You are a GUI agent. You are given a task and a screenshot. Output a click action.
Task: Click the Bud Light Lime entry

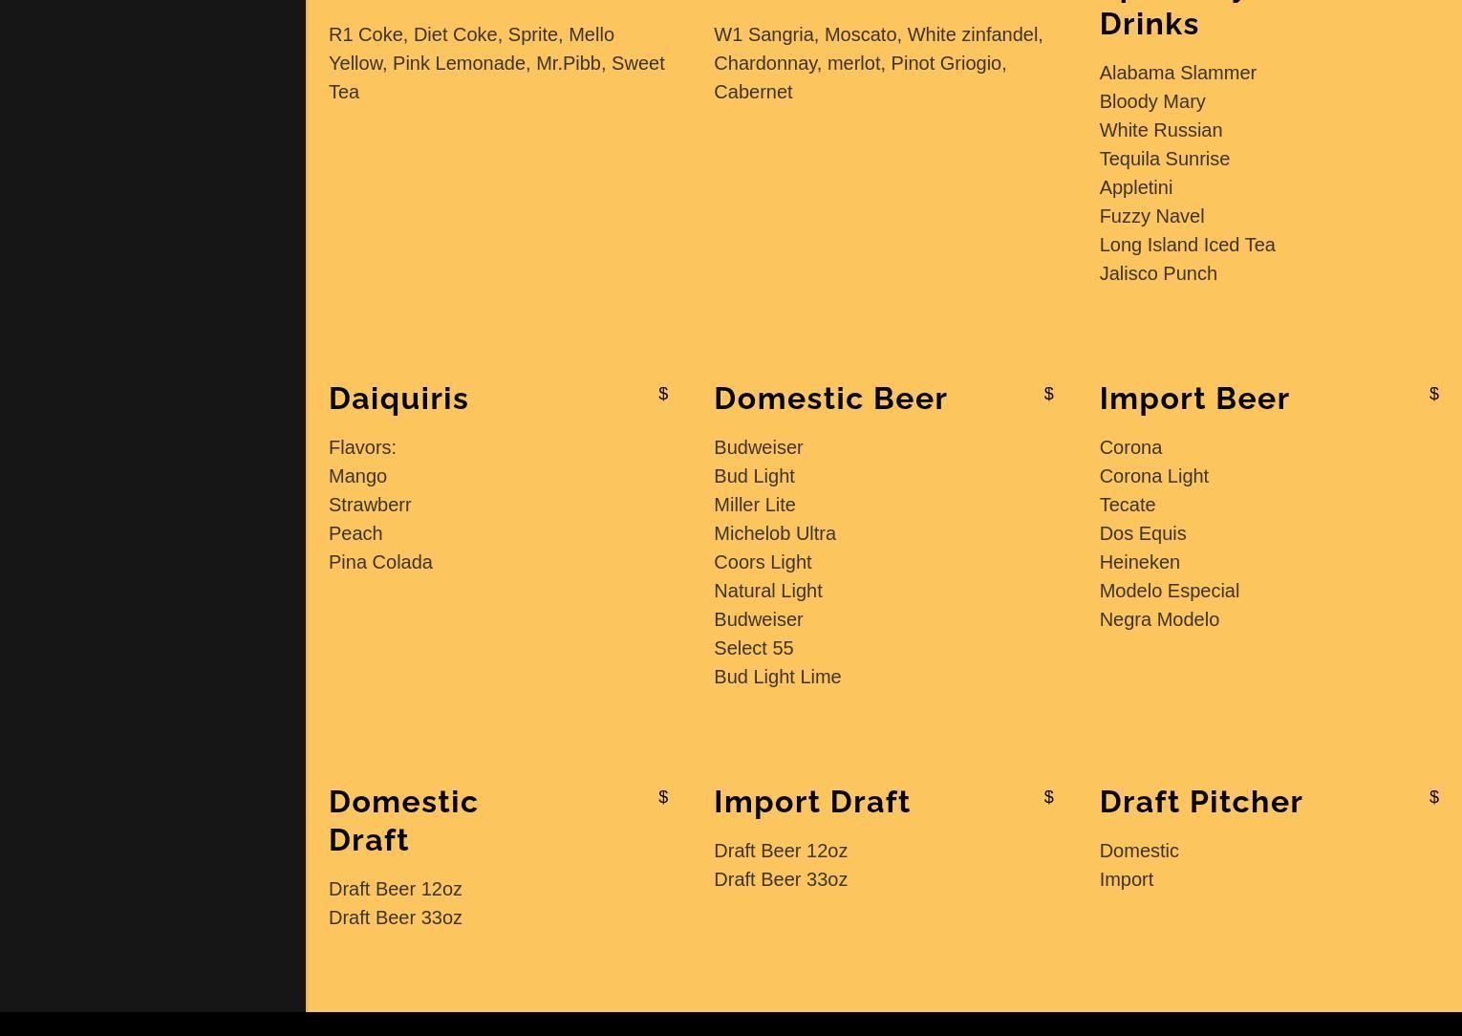pyautogui.click(x=778, y=677)
